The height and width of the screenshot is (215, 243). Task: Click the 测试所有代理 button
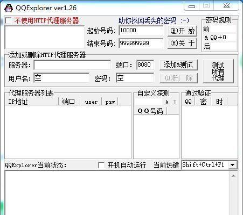point(218,71)
